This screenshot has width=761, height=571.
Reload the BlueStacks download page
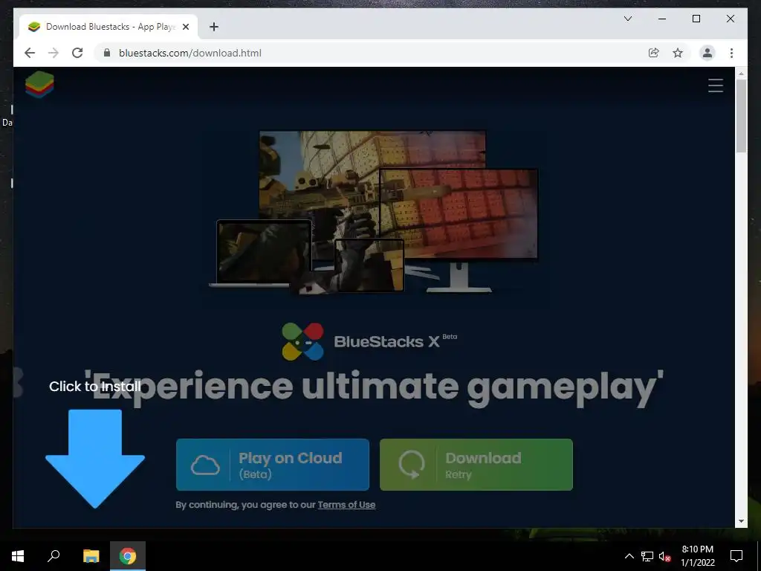click(x=77, y=53)
